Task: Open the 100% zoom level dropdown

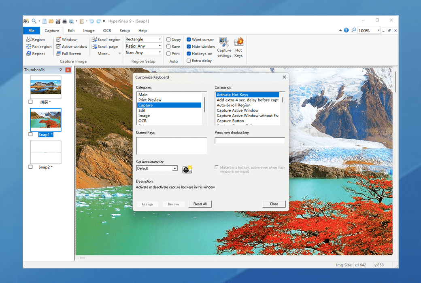Action: (378, 30)
